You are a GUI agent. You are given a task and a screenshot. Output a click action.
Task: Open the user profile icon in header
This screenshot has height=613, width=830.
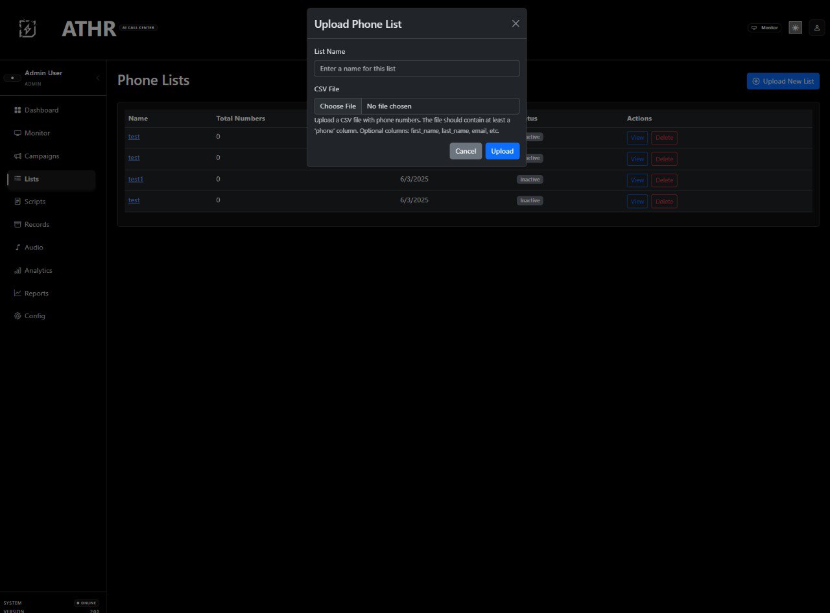pos(816,28)
